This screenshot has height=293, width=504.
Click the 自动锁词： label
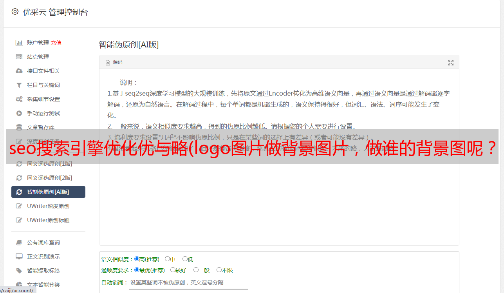pyautogui.click(x=115, y=282)
